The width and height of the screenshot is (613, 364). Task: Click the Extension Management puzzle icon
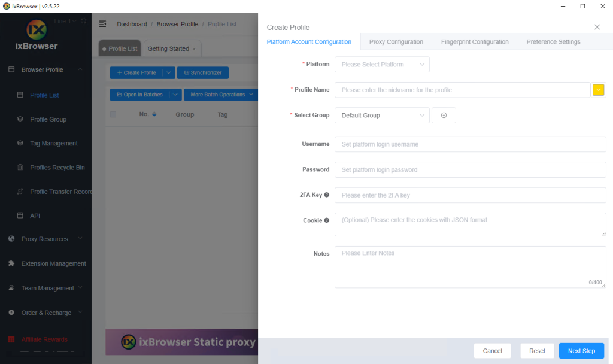coord(11,263)
